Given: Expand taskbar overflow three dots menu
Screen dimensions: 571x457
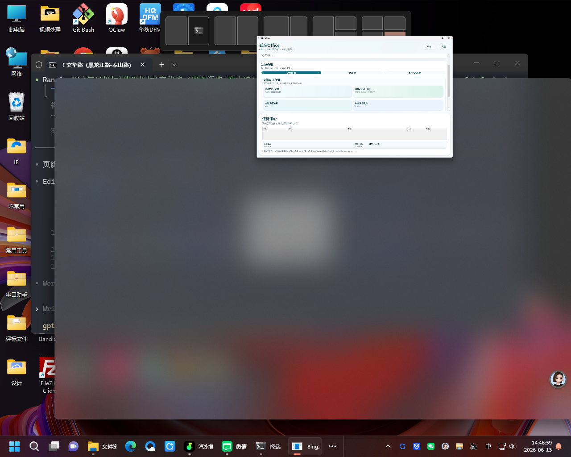Looking at the screenshot, I should [332, 446].
